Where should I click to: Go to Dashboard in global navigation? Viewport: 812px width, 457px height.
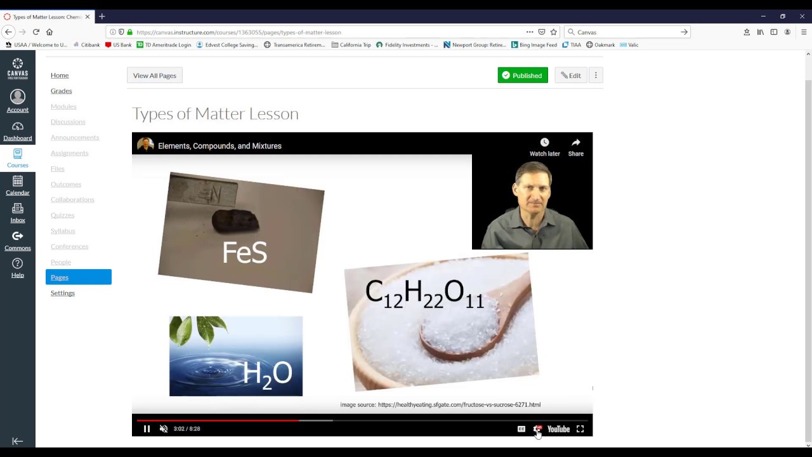(x=18, y=131)
